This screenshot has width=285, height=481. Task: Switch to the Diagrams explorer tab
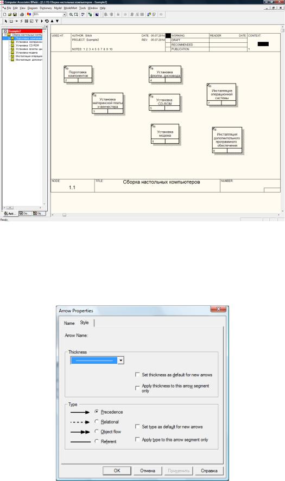tap(25, 213)
